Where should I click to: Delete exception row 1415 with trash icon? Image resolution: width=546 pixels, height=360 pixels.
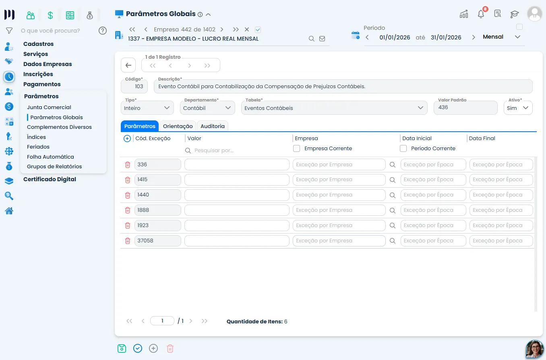128,180
